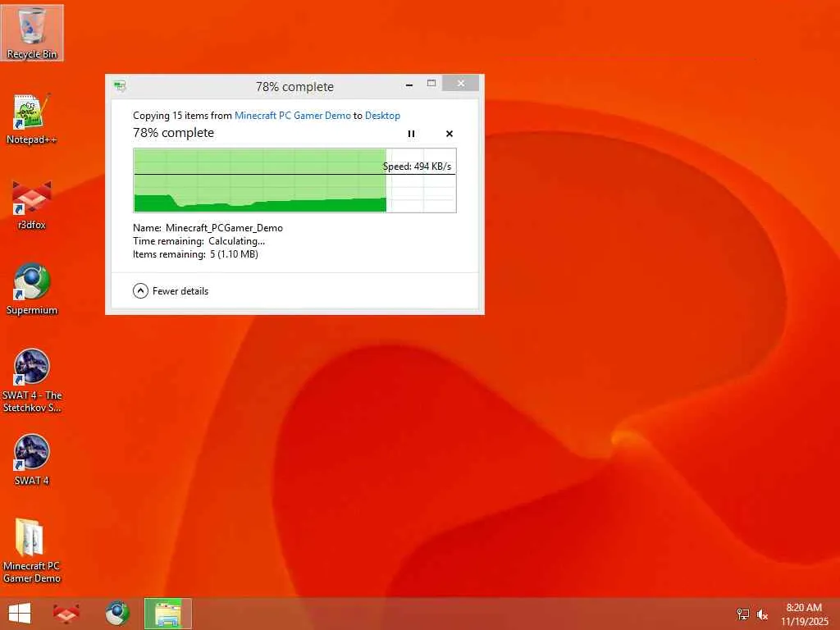Select the r3dfox desktop shortcut

[32, 204]
